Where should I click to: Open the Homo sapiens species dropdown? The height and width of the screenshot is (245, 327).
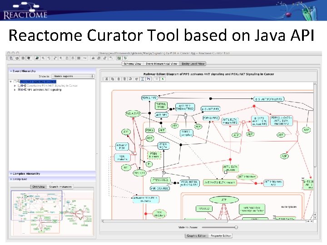[73, 76]
